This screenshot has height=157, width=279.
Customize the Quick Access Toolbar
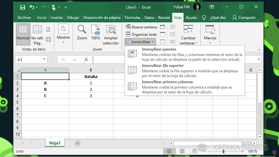click(66, 7)
